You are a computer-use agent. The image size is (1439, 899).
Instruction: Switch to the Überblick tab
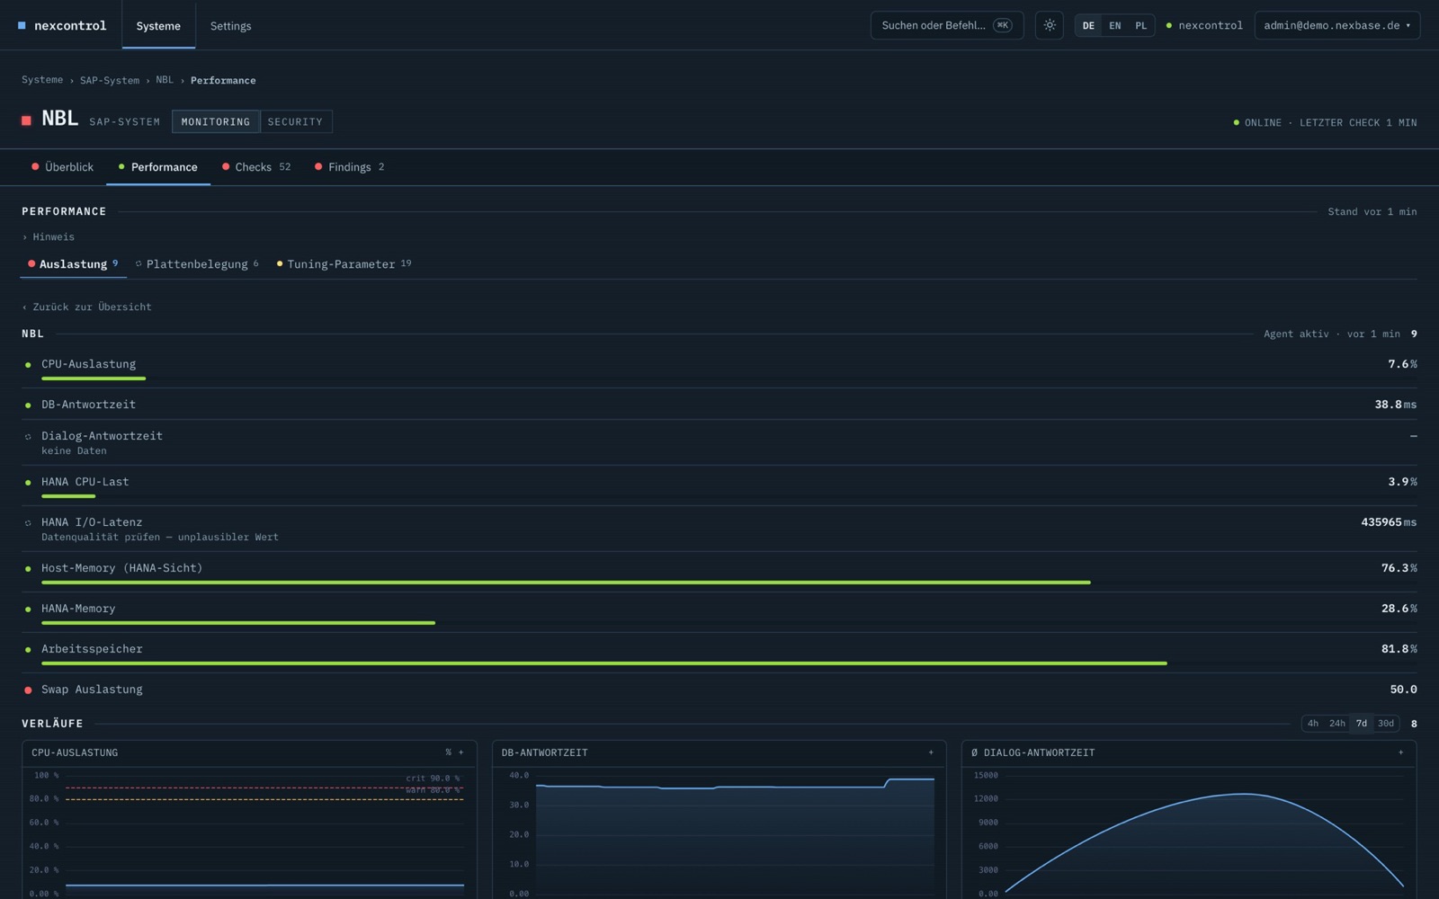[x=62, y=167]
